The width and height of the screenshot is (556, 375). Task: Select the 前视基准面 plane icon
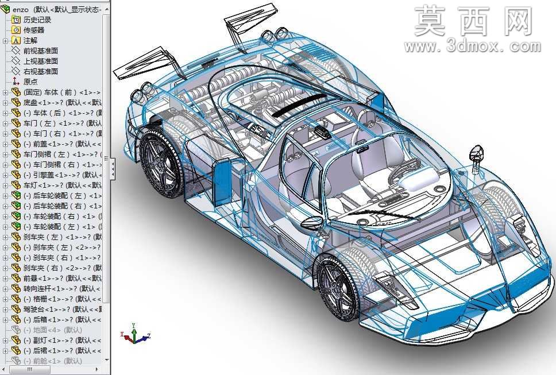16,51
